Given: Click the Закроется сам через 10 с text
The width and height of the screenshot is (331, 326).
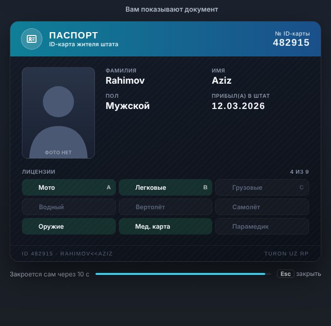Looking at the screenshot, I should pos(50,274).
